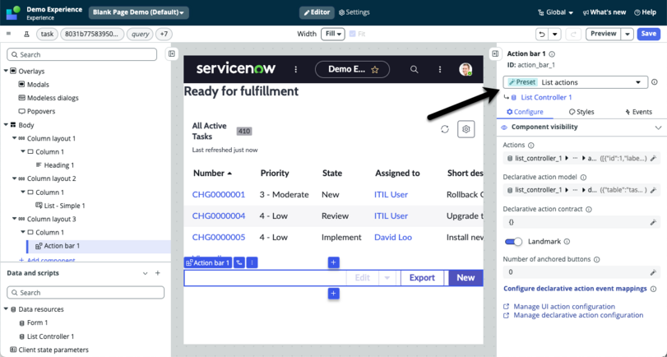This screenshot has width=667, height=357.
Task: Select List - Simple 1 in the tree
Action: (65, 206)
